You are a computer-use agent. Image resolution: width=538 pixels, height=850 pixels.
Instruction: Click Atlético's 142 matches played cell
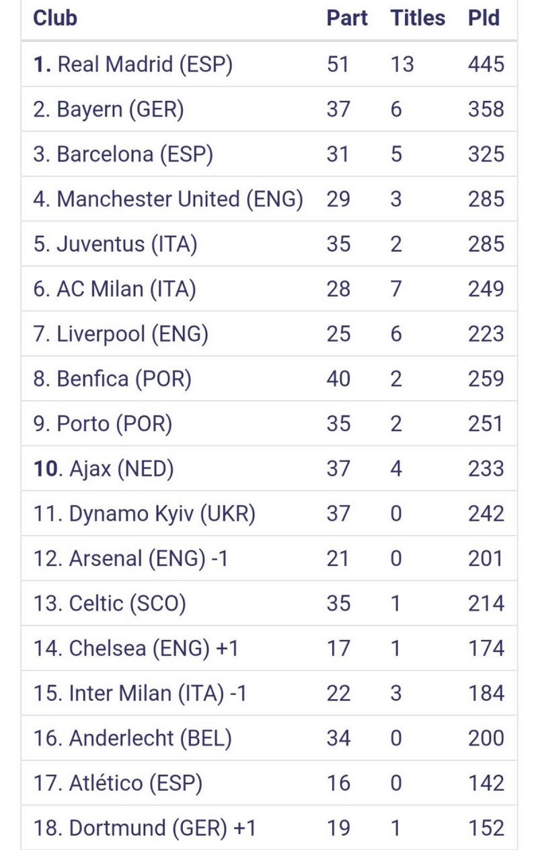click(486, 783)
